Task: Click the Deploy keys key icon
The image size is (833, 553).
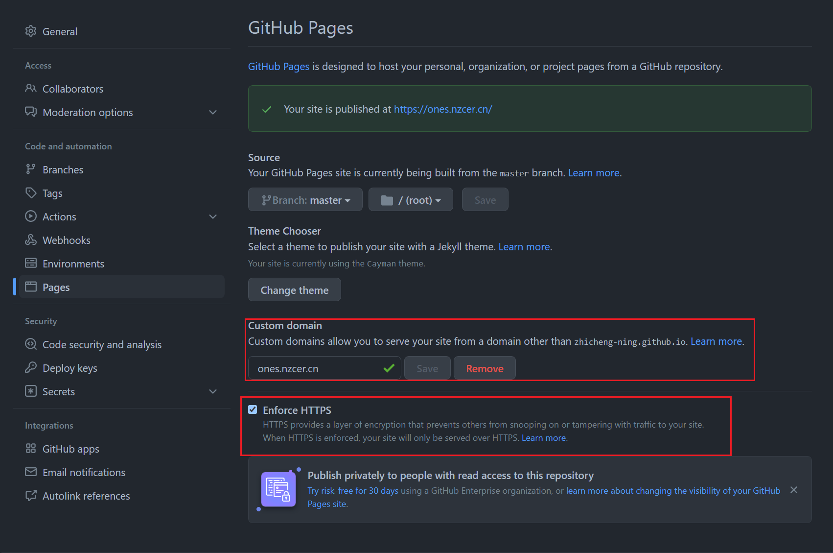Action: click(x=31, y=368)
